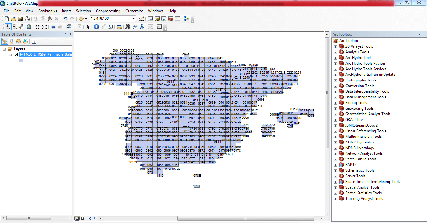Open the Bookmarks menu
Viewport: 427px width, 223px height.
point(48,11)
